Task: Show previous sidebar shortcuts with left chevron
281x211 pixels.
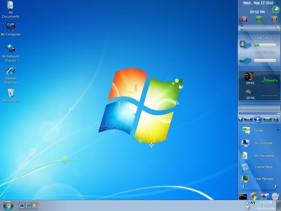Action: coord(243,186)
